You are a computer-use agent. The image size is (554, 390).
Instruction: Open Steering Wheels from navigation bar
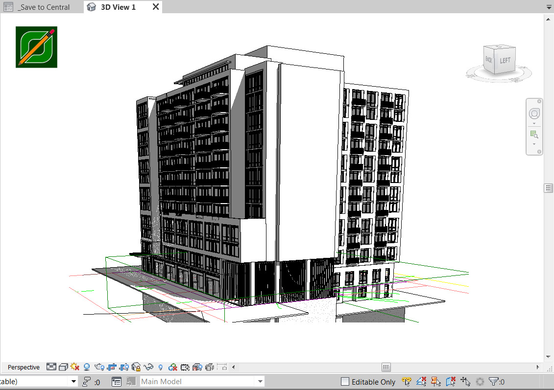tap(534, 114)
